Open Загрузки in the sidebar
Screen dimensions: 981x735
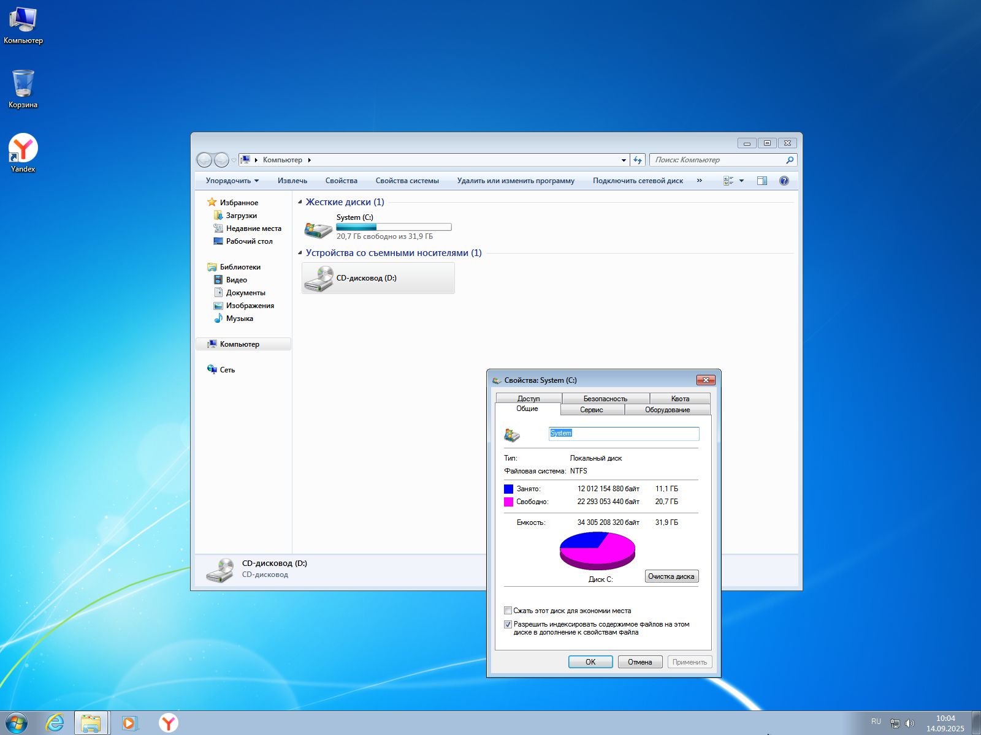[235, 216]
